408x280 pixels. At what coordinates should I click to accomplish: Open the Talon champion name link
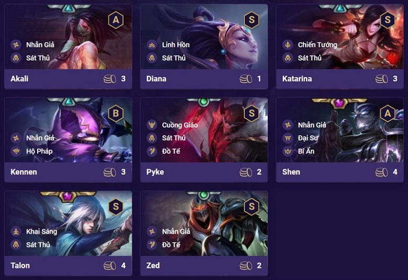pos(20,265)
